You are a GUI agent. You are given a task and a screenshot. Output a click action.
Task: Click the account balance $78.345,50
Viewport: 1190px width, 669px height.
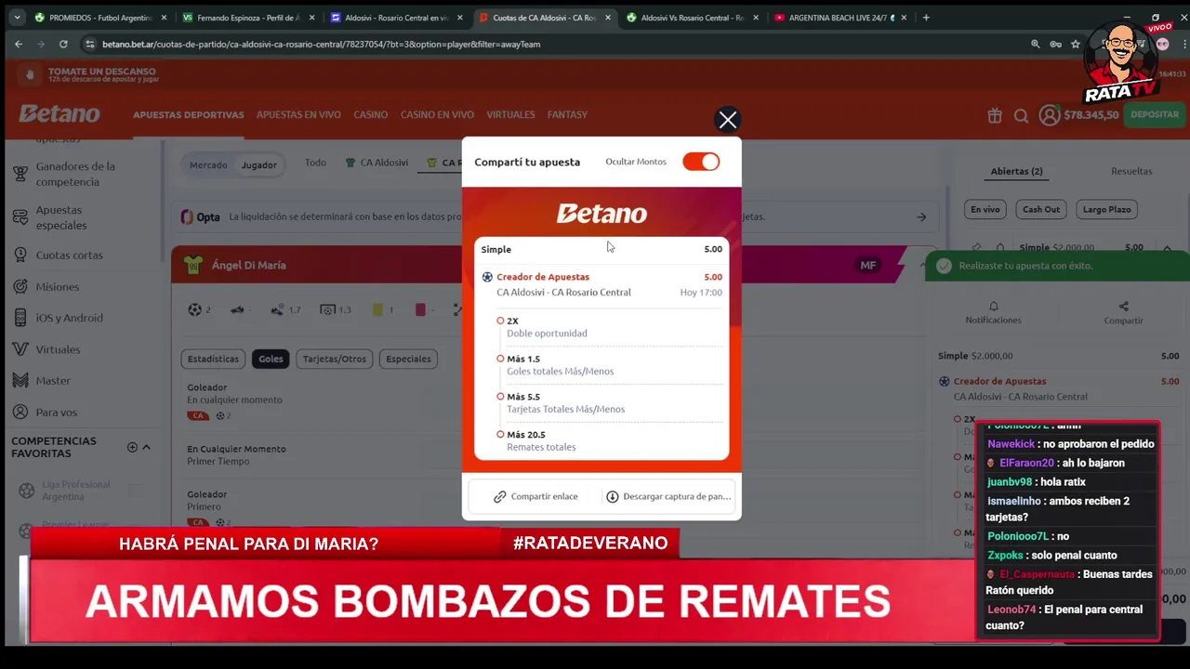click(1091, 115)
